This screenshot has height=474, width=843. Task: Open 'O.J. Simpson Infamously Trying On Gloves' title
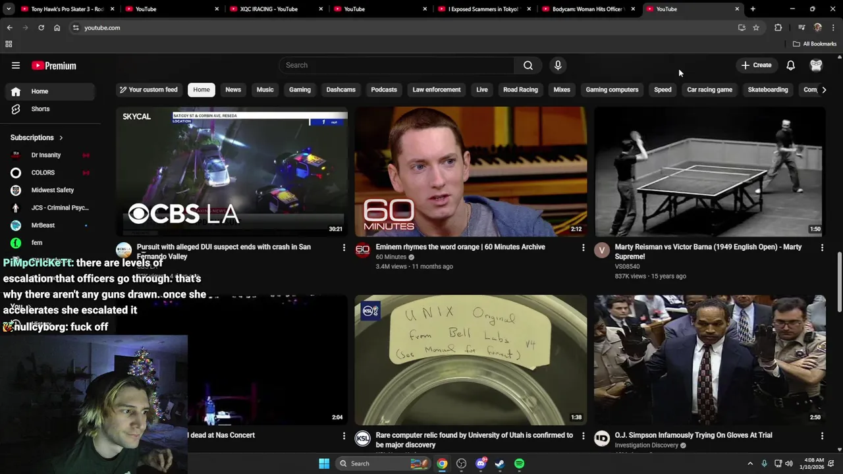click(693, 435)
